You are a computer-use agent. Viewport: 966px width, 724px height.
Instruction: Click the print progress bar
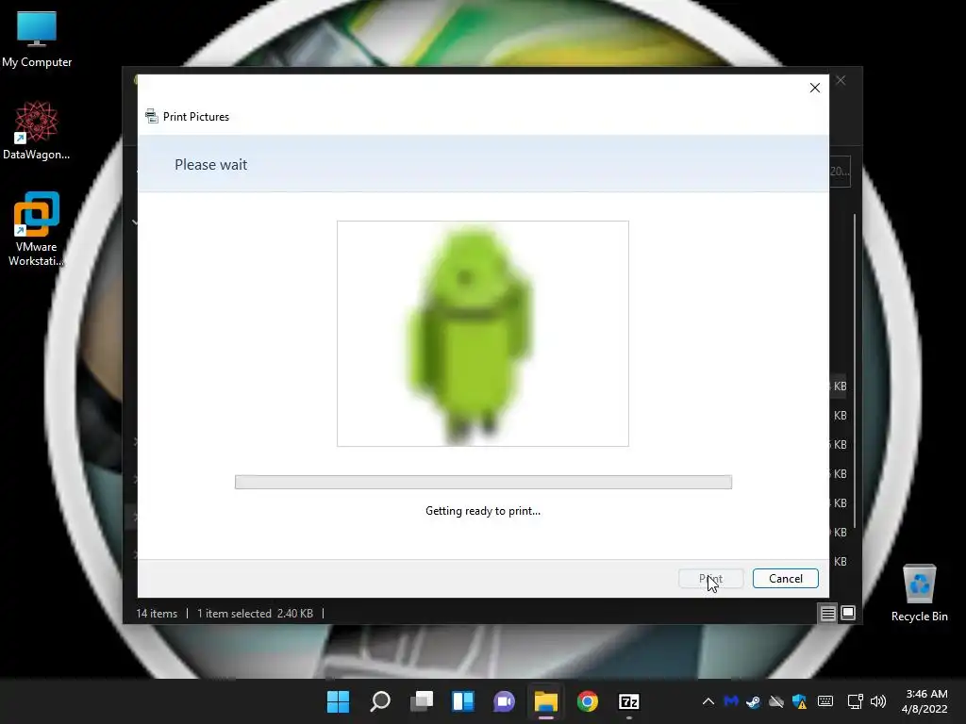(484, 482)
